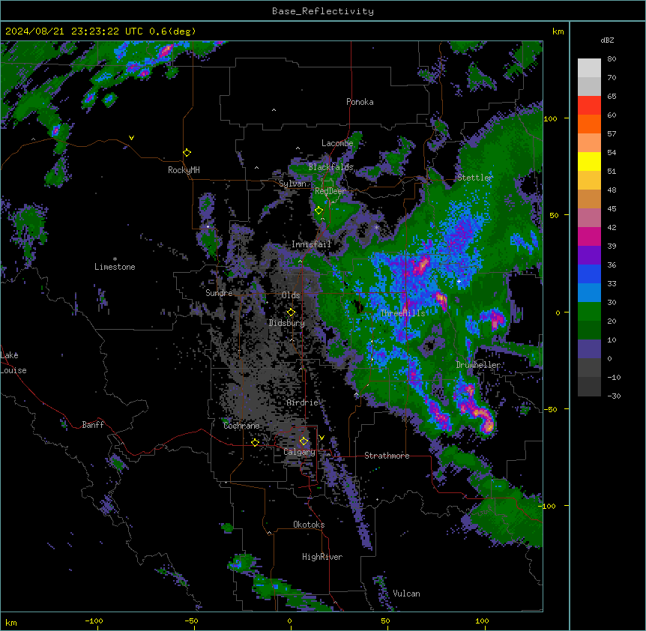
Task: Click the Stettler label
Action: click(475, 178)
